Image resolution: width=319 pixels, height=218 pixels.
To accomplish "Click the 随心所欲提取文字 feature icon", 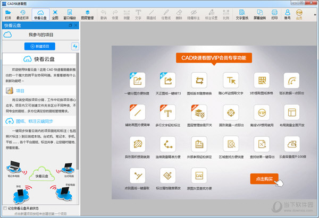I will click(231, 81).
